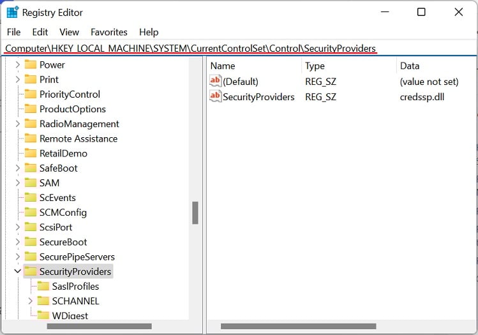Click the SecurityProviders folder icon in tree
Screen dimensions: 478x335
point(30,271)
